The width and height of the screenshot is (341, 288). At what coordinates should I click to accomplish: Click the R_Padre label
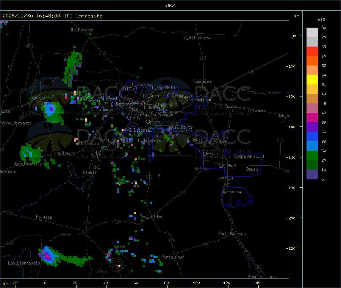[x=217, y=142]
